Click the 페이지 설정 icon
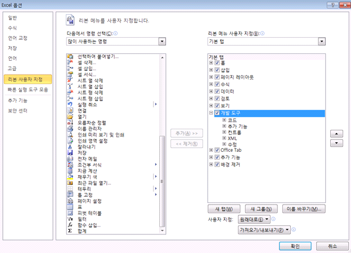This screenshot has height=253, width=351. click(x=70, y=201)
